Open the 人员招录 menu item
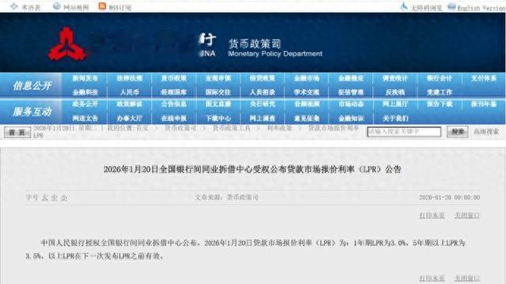 pos(262,92)
